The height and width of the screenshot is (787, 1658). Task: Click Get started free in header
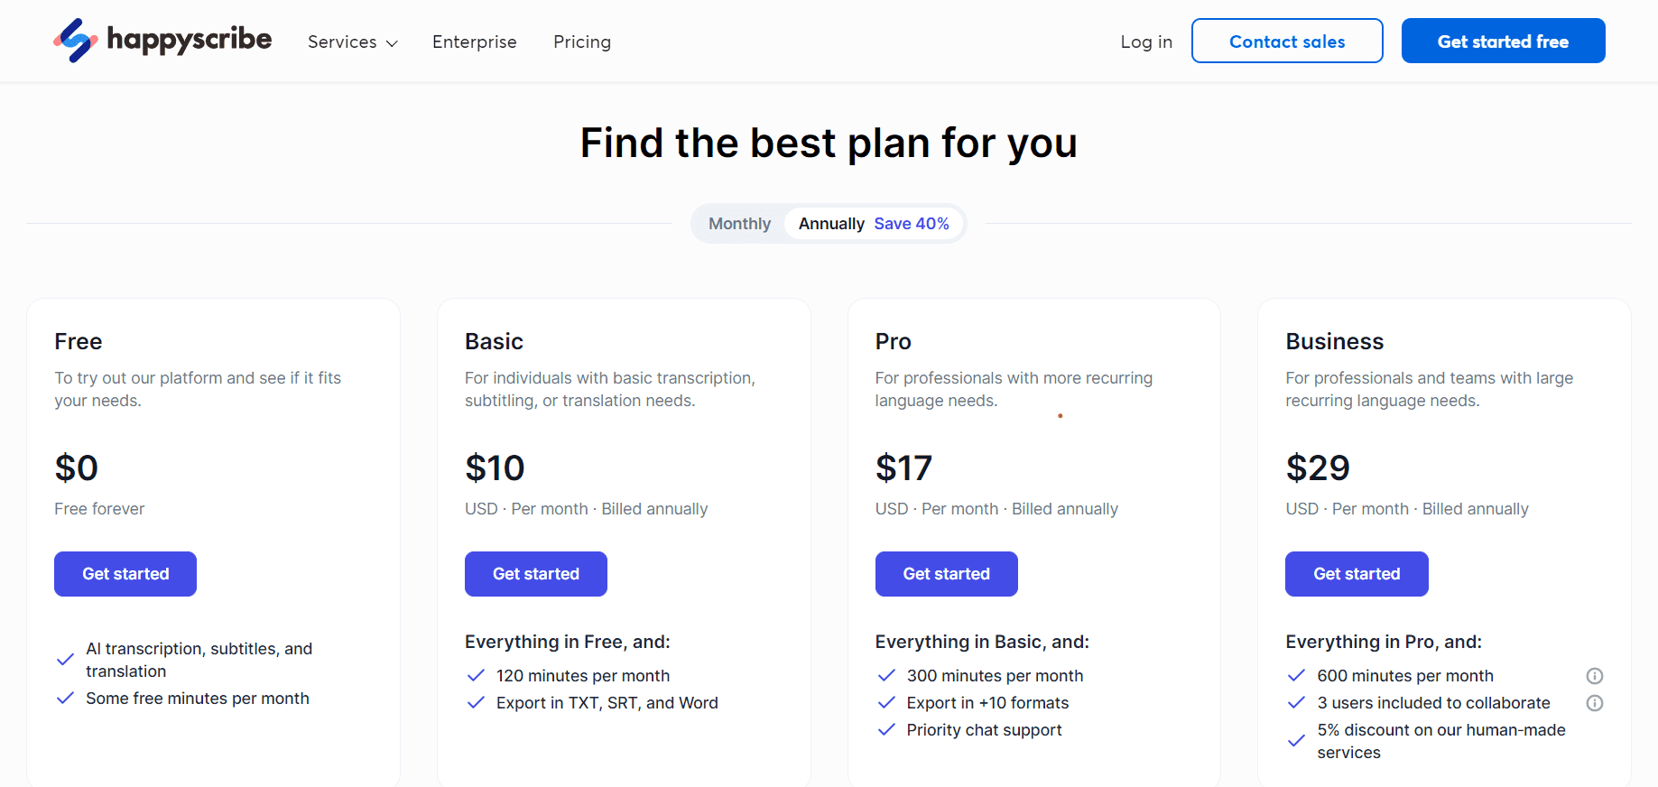click(1503, 41)
